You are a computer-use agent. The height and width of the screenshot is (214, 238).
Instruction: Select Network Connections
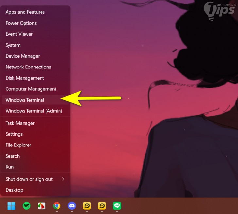coord(35,67)
